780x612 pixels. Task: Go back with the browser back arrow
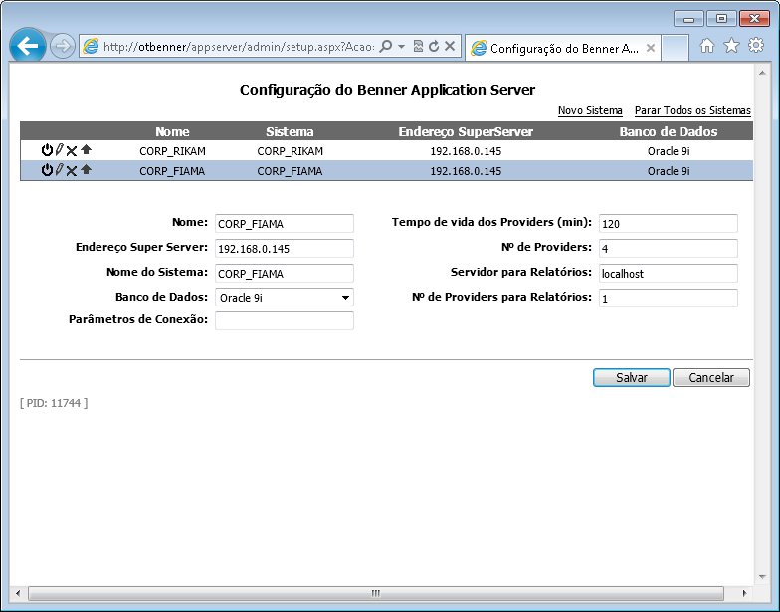(x=28, y=46)
